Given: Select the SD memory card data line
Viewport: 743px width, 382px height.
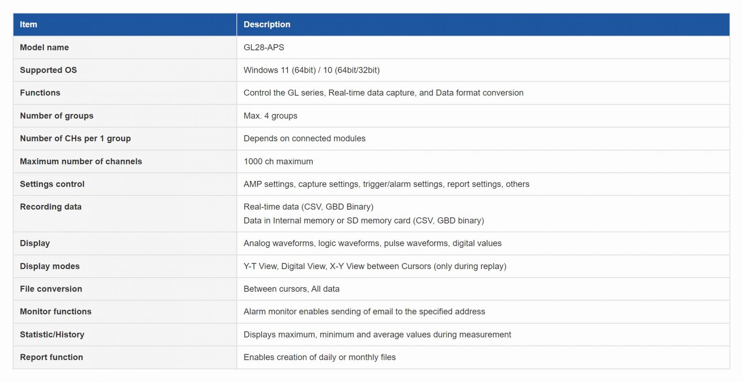Looking at the screenshot, I should click(x=363, y=220).
